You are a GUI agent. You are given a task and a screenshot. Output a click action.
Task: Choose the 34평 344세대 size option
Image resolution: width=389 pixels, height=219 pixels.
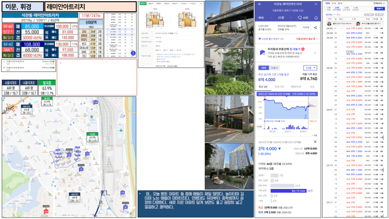pos(346,9)
